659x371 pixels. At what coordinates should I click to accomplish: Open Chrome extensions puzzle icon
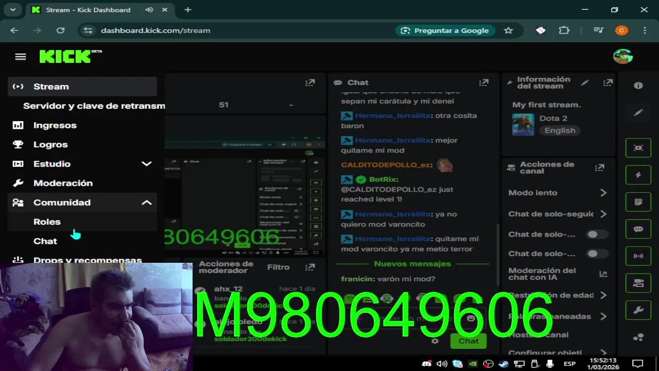[564, 30]
